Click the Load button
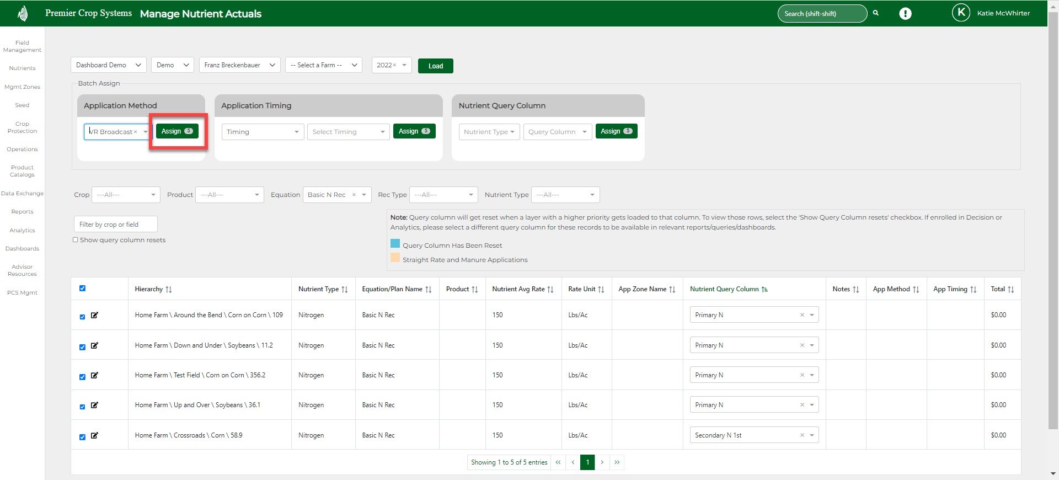Viewport: 1059px width, 480px height. [x=435, y=66]
